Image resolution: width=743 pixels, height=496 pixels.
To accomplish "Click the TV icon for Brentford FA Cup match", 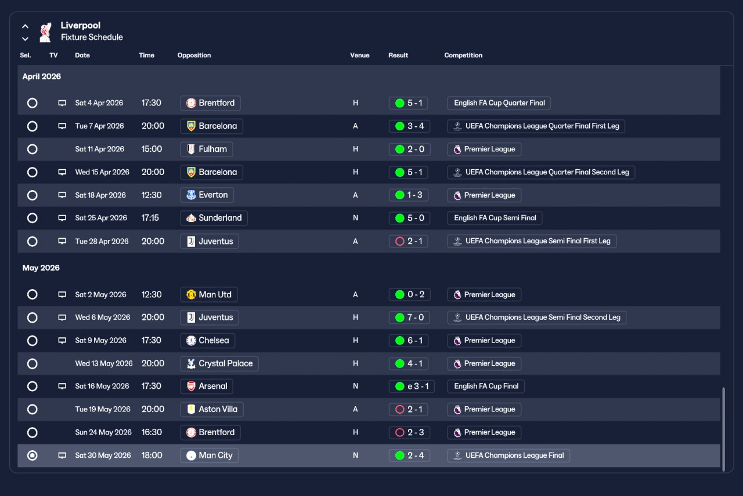I will 62,103.
